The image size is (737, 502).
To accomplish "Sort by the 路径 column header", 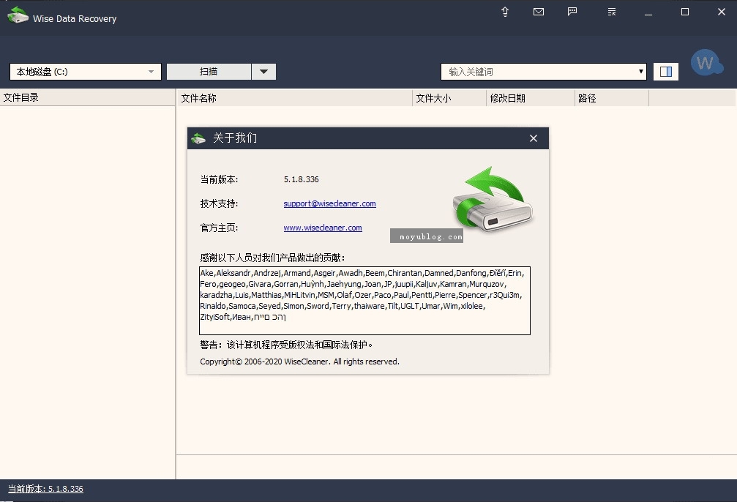I will (x=612, y=98).
